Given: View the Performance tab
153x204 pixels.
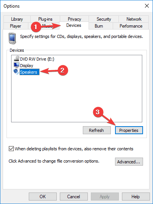Looking at the screenshot, I should (x=131, y=26).
